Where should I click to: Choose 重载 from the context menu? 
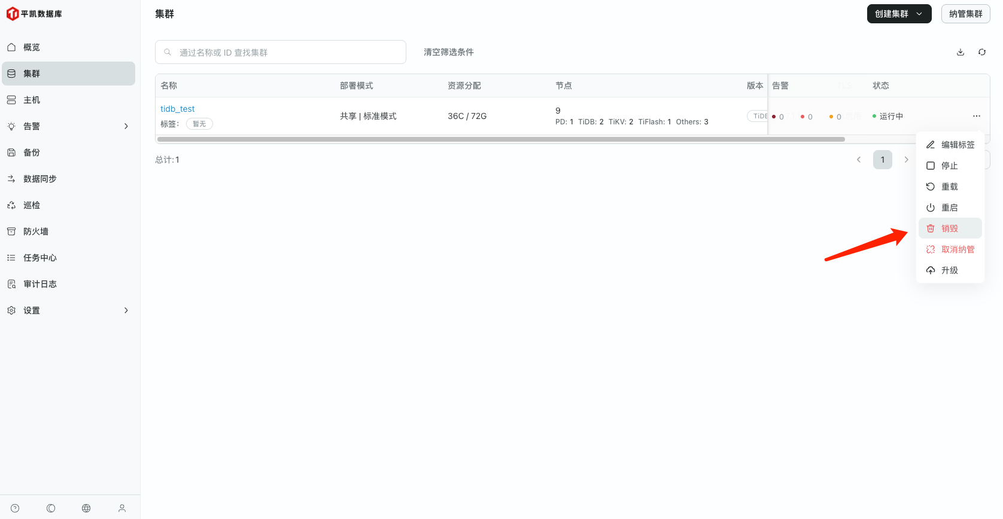(950, 187)
